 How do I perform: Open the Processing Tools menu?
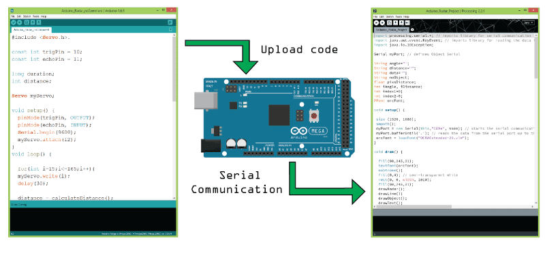(399, 16)
